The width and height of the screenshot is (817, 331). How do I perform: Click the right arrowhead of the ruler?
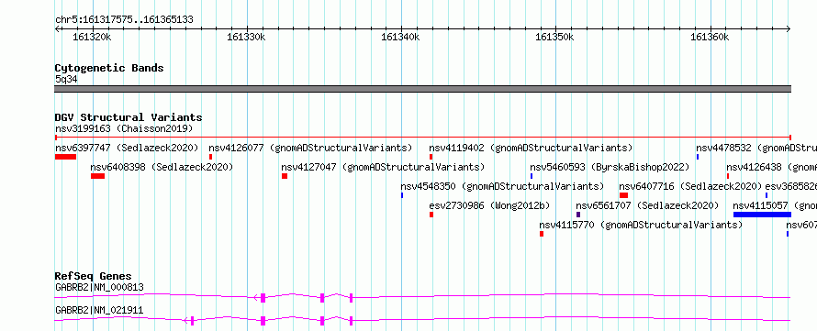(789, 29)
